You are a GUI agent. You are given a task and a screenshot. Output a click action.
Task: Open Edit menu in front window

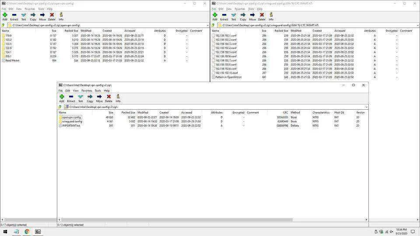pos(68,91)
